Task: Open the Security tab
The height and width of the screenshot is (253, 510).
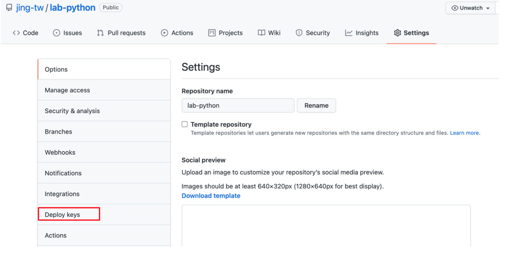Action: point(313,33)
